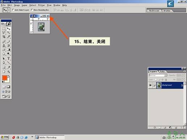Image resolution: width=187 pixels, height=140 pixels.
Task: Open the Filter menu
Action: tap(41, 5)
